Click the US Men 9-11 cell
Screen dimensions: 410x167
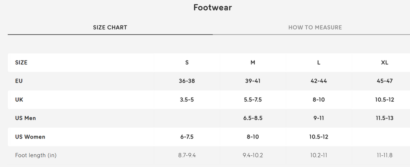click(x=319, y=118)
